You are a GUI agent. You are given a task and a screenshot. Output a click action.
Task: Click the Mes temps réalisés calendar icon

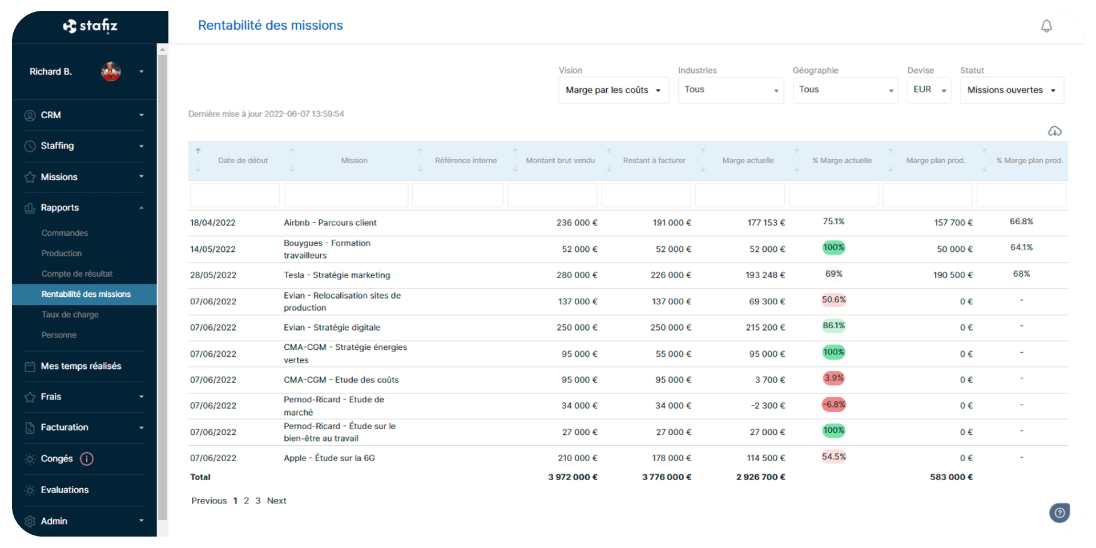pos(30,366)
